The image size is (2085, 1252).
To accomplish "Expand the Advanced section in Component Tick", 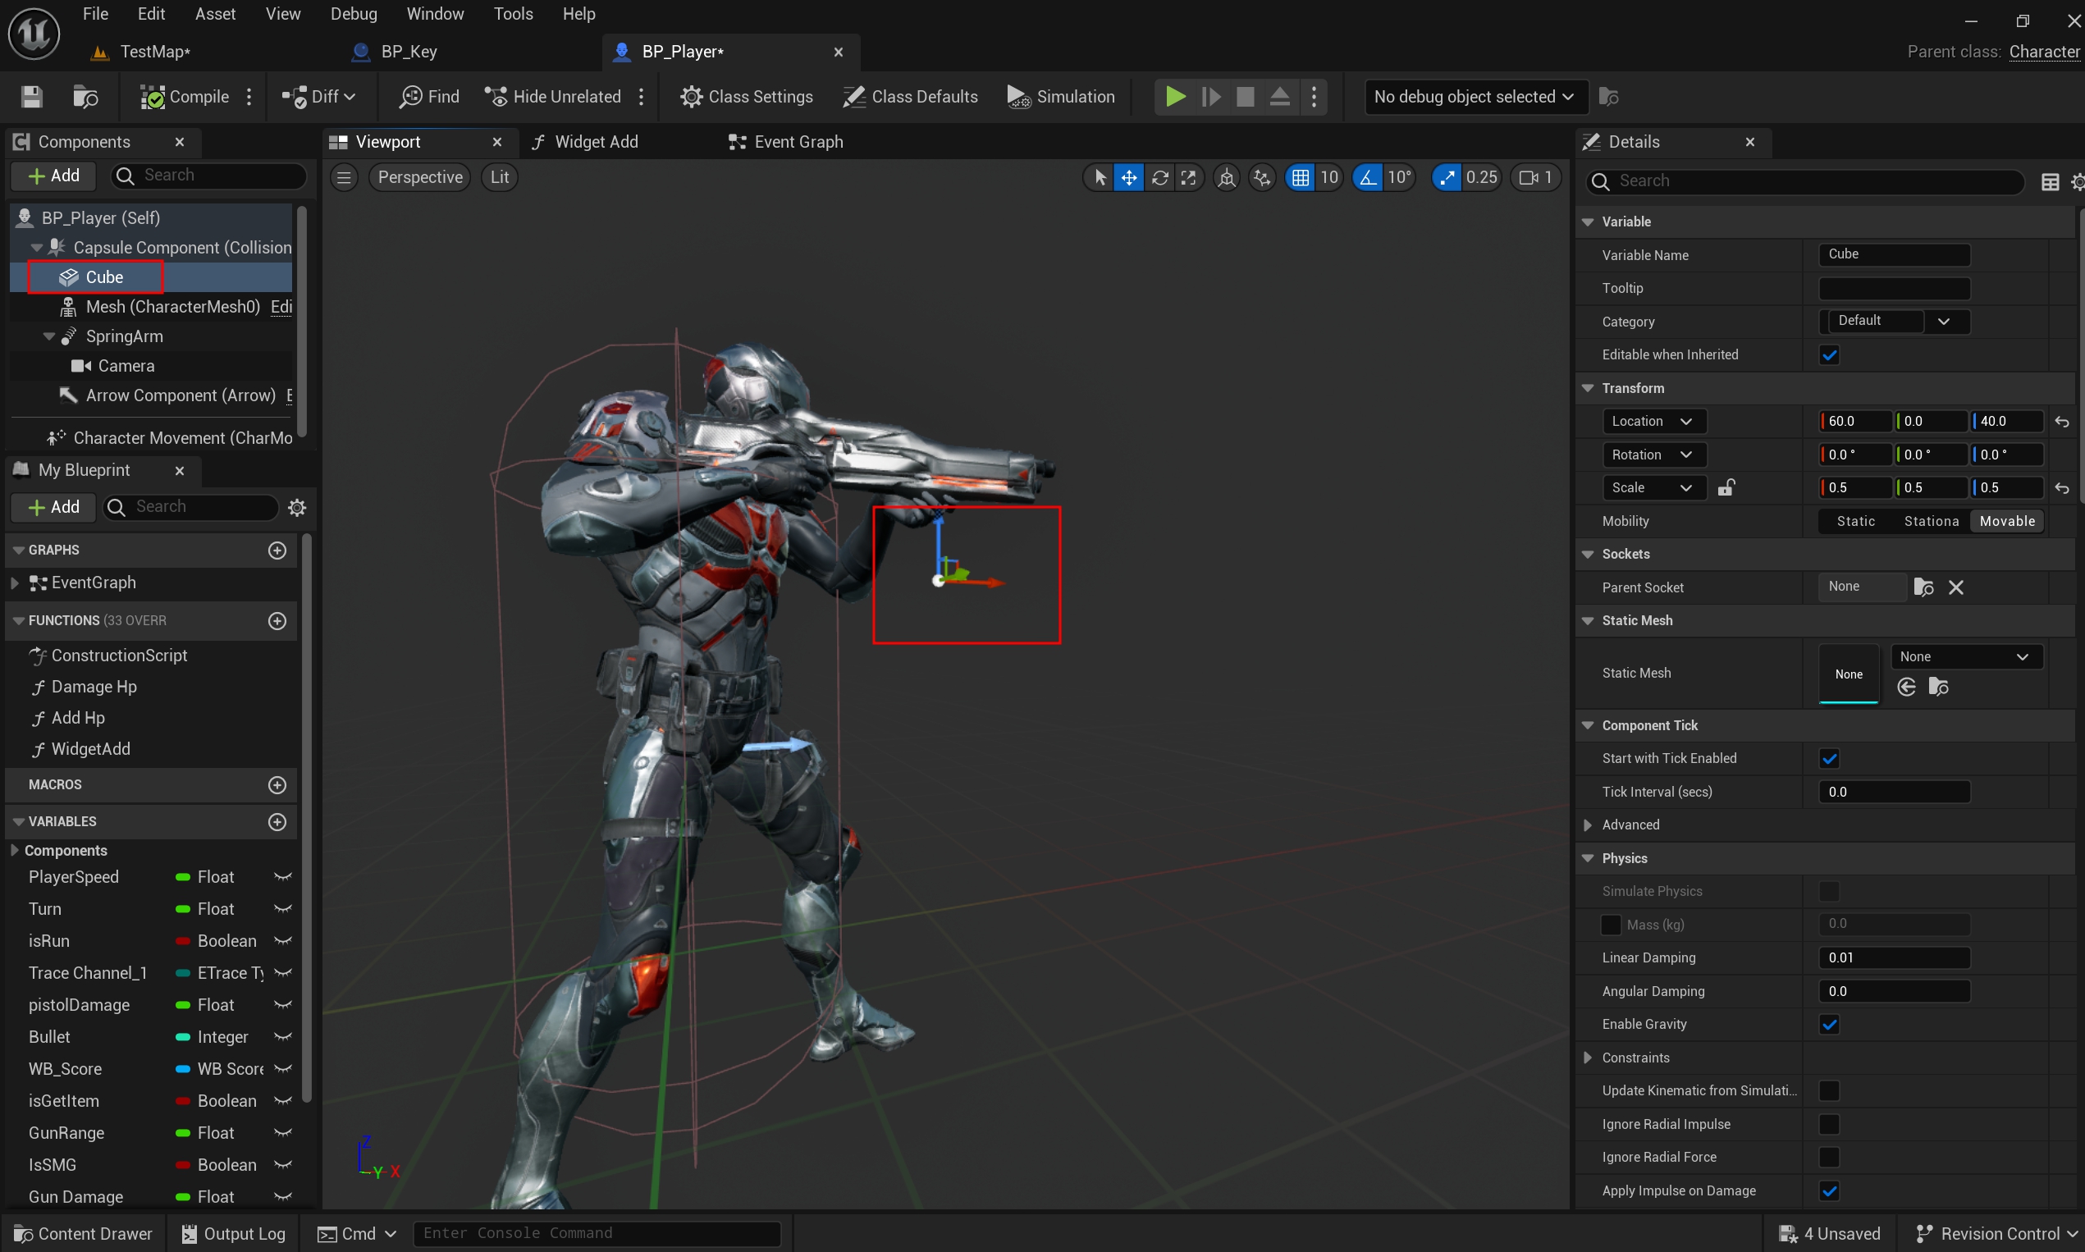I will (1587, 825).
